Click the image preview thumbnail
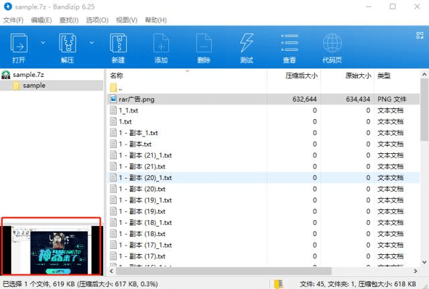Image resolution: width=429 pixels, height=289 pixels. pyautogui.click(x=52, y=246)
